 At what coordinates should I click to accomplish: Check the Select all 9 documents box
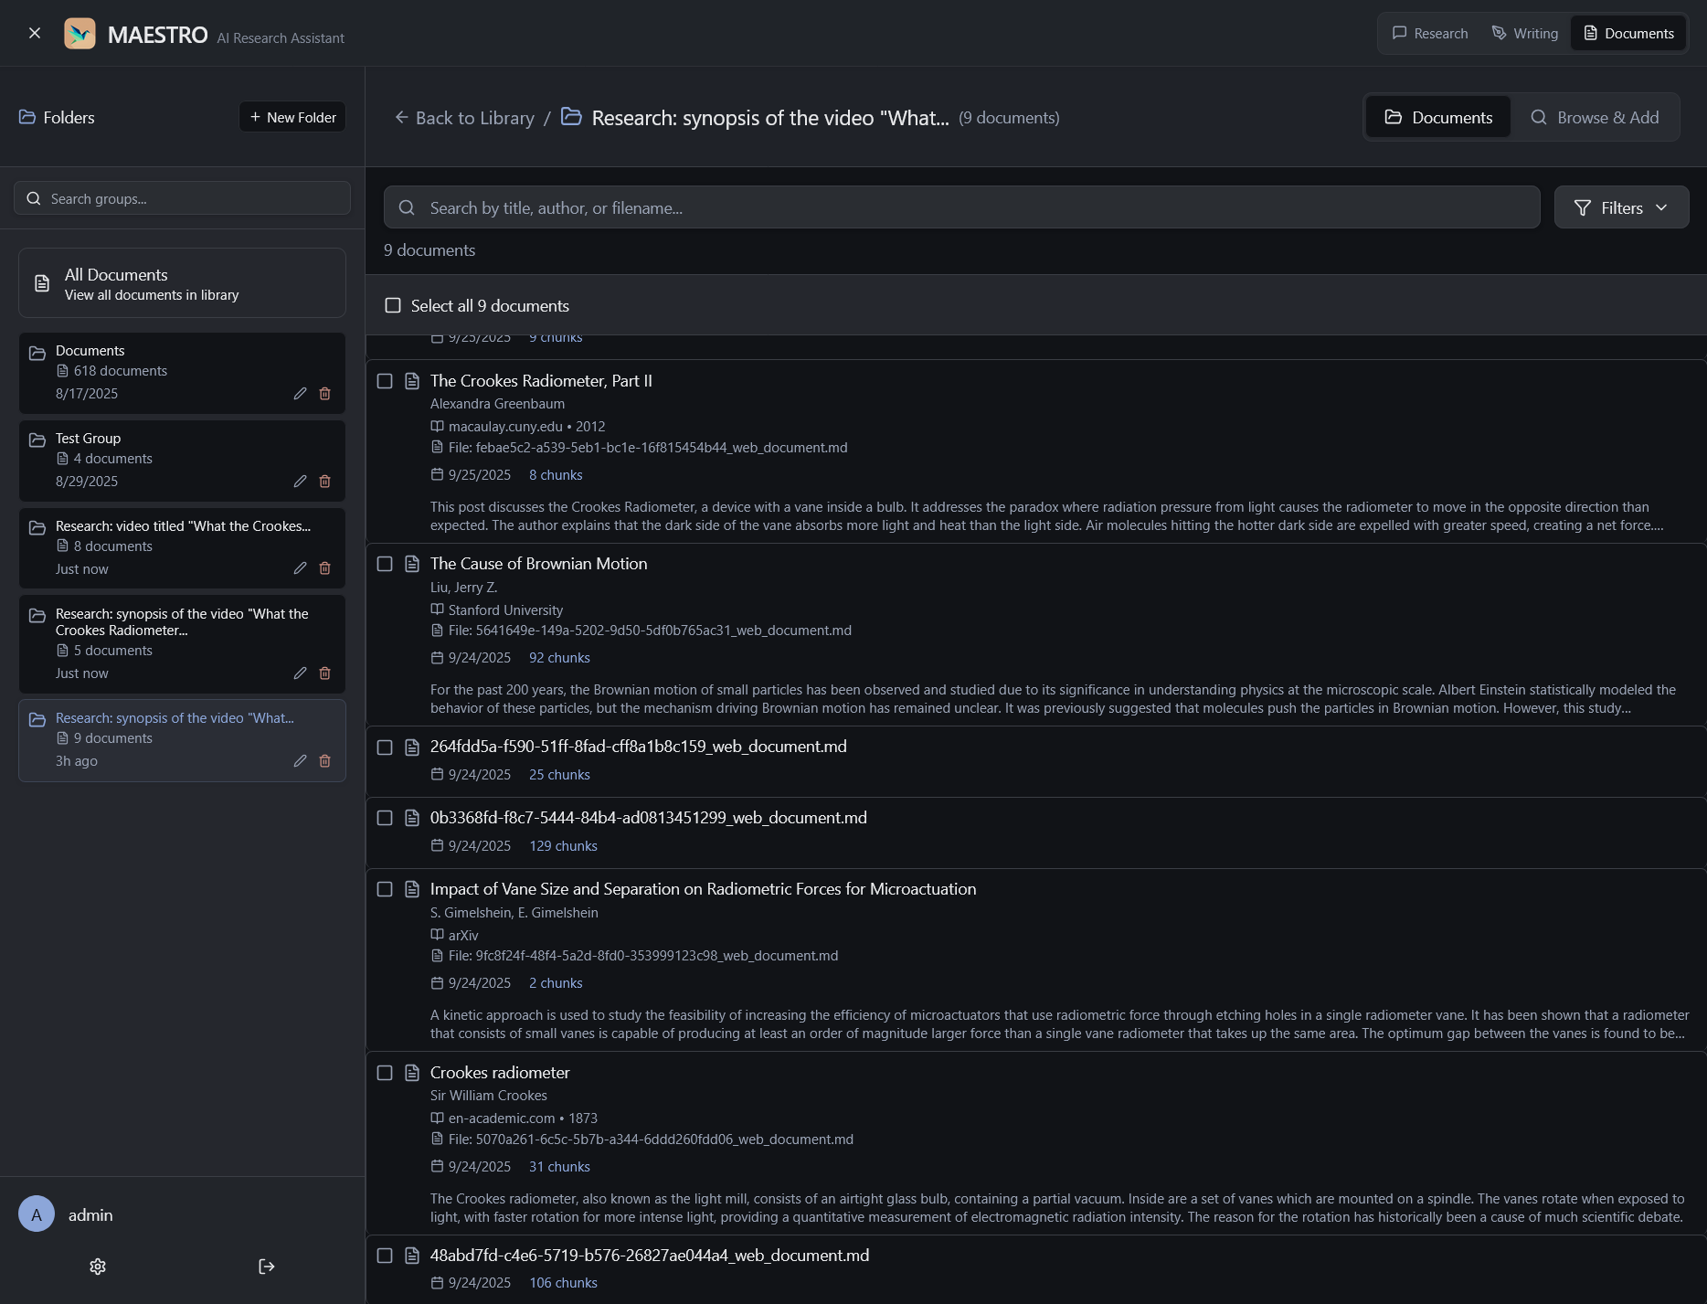[393, 306]
